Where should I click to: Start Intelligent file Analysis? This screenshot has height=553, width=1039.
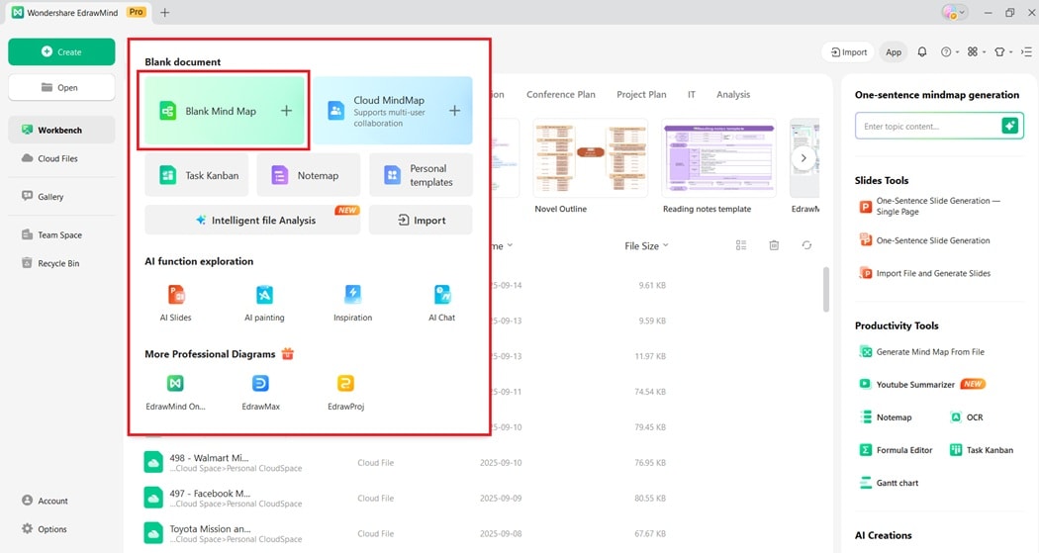pyautogui.click(x=252, y=220)
